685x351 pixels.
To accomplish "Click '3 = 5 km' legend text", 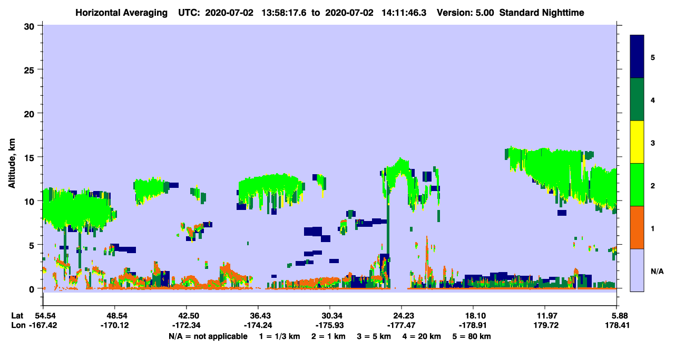I will click(374, 336).
